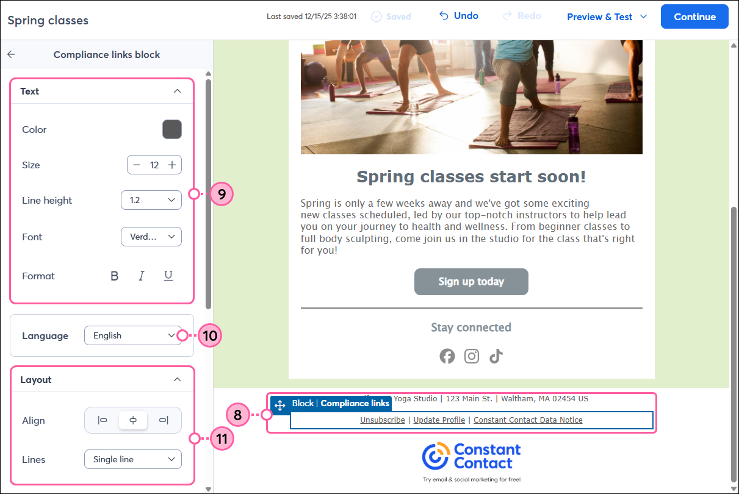Image resolution: width=739 pixels, height=494 pixels.
Task: Click the Unsubscribe link in the compliance block
Action: pyautogui.click(x=382, y=420)
